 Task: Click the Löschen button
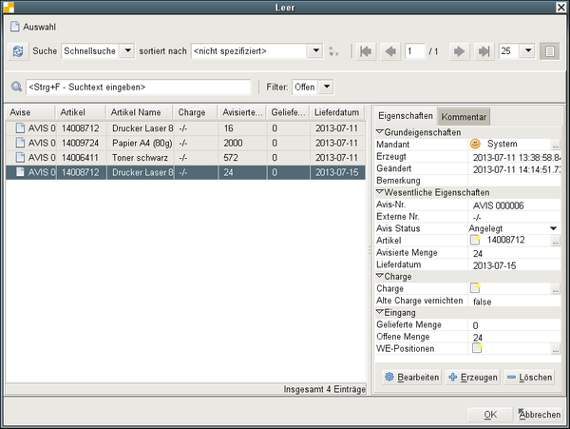tap(529, 378)
